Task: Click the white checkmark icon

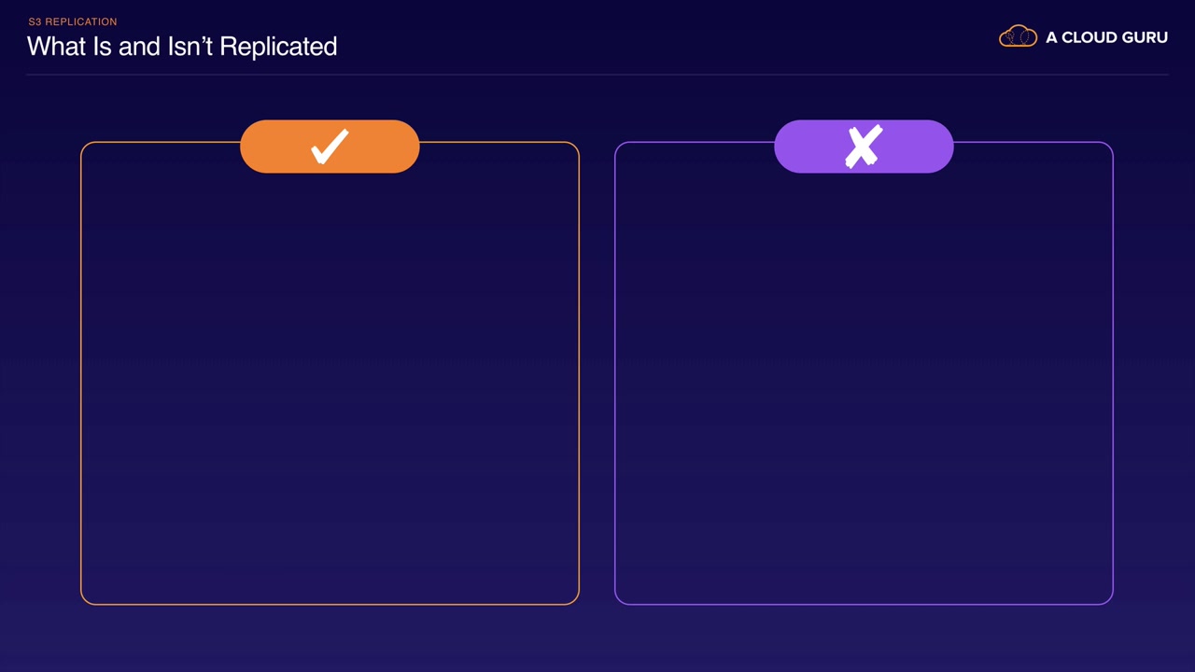Action: click(x=330, y=147)
